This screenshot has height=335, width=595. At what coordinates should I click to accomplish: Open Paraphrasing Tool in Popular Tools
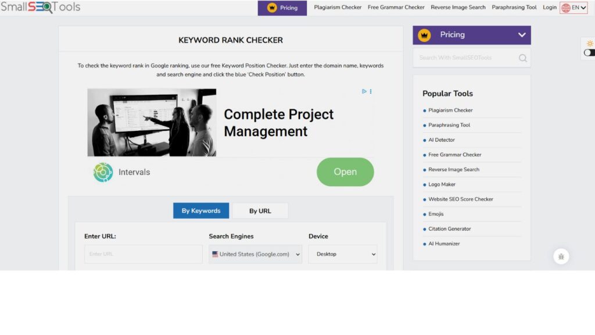(x=449, y=125)
